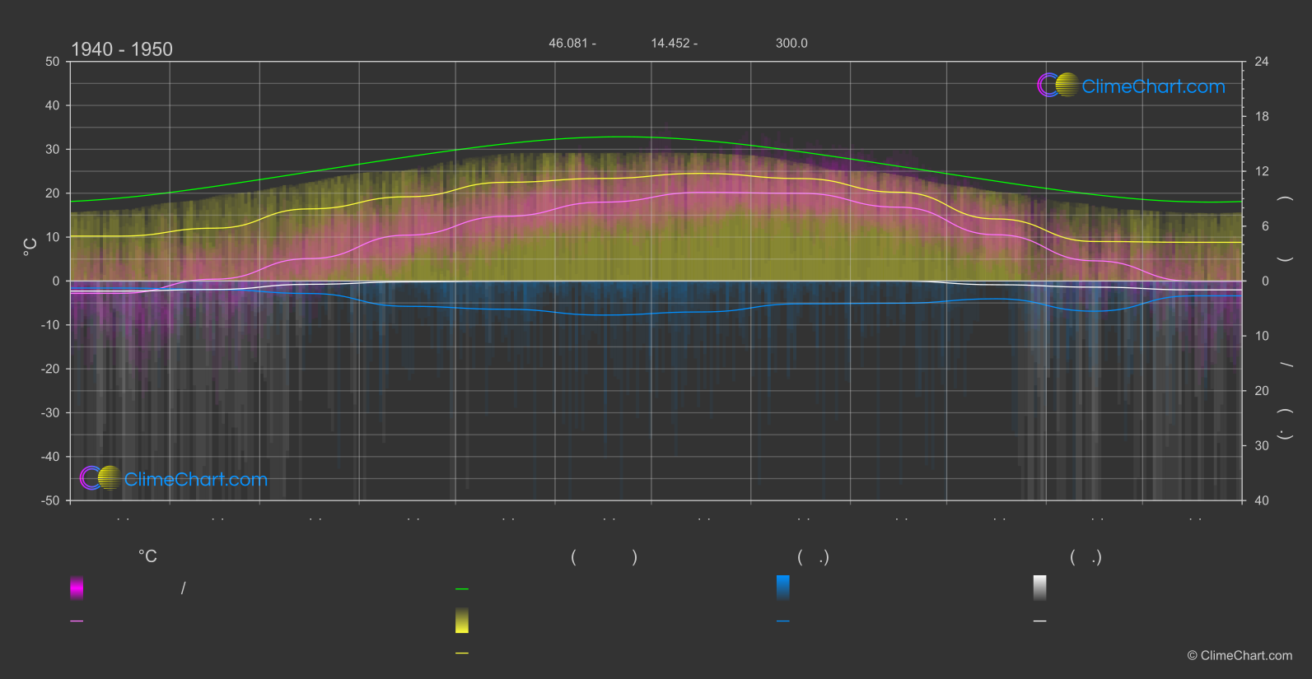Image resolution: width=1312 pixels, height=679 pixels.
Task: Click the -10 tick on temperature axis
Action: pyautogui.click(x=51, y=325)
